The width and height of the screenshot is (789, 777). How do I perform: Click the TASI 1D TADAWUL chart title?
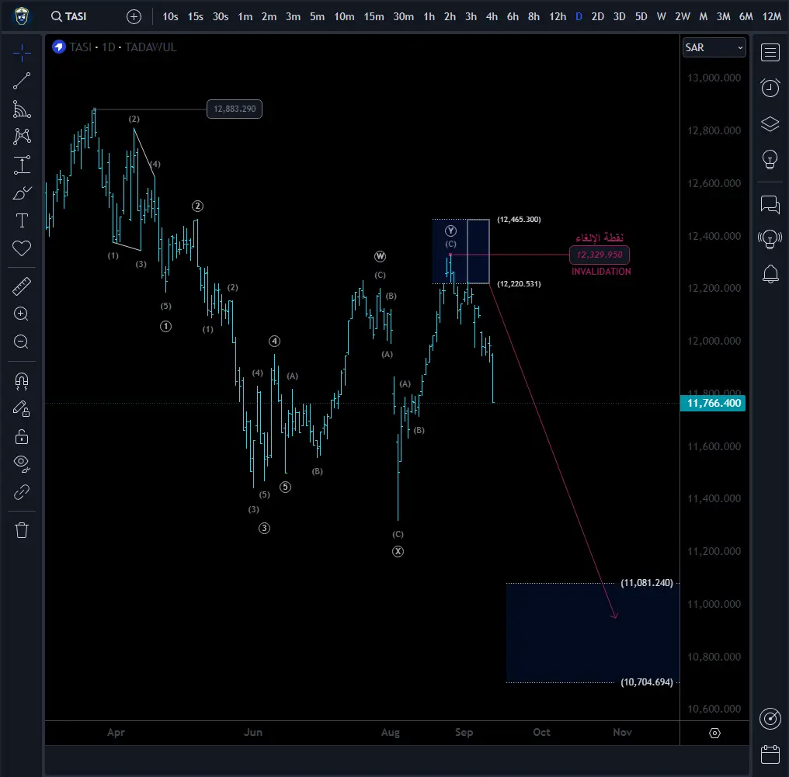[123, 47]
